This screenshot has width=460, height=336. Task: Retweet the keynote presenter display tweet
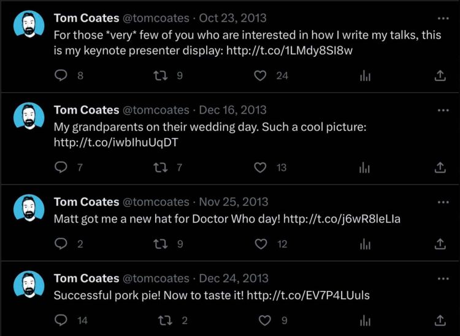tap(161, 76)
